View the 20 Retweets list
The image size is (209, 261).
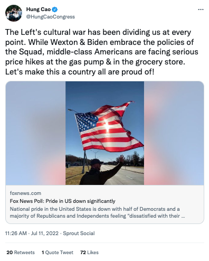pyautogui.click(x=21, y=253)
